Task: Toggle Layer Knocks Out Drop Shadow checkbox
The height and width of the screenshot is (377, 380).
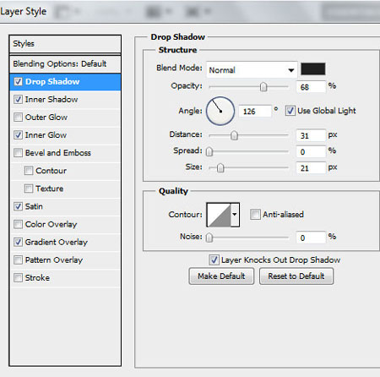Action: 214,260
